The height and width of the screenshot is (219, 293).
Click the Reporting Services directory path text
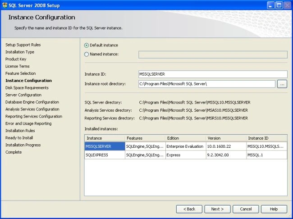[x=193, y=118]
